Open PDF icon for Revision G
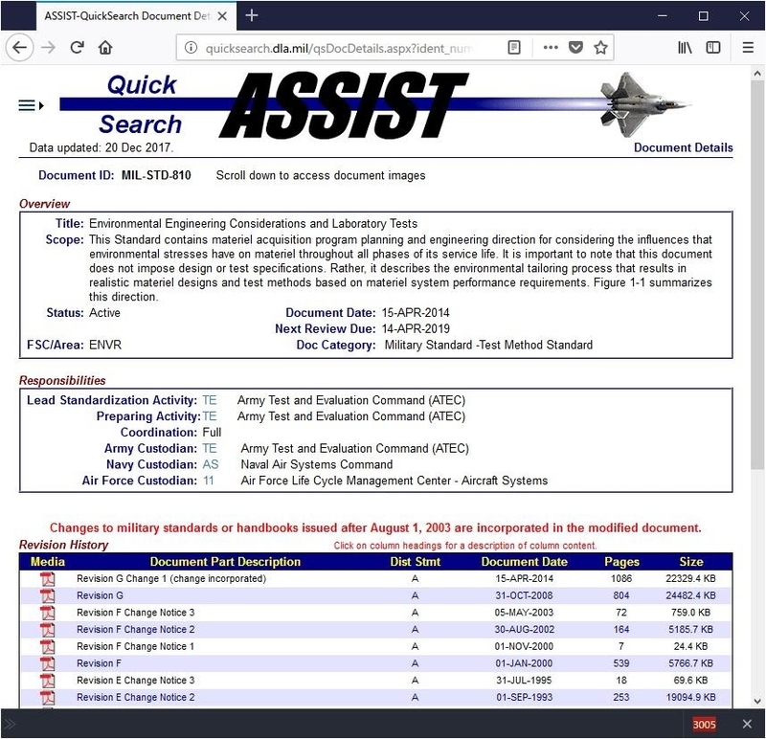The height and width of the screenshot is (739, 766). click(47, 595)
